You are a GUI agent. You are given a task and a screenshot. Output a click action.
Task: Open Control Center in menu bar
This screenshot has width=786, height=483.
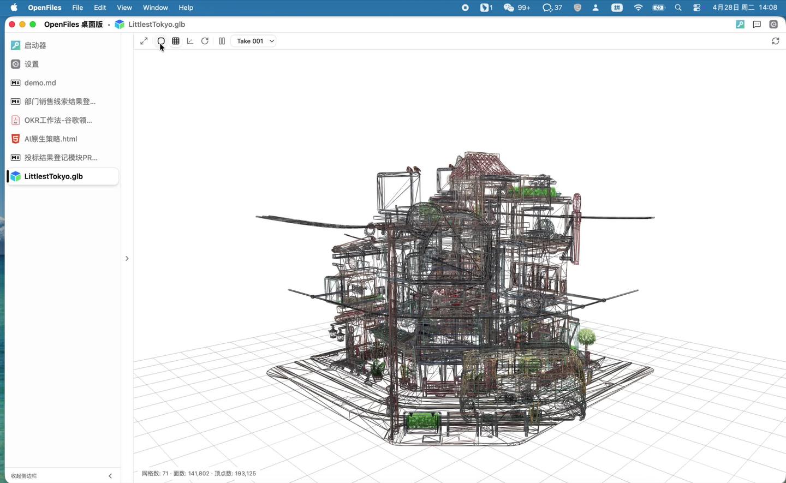point(697,8)
